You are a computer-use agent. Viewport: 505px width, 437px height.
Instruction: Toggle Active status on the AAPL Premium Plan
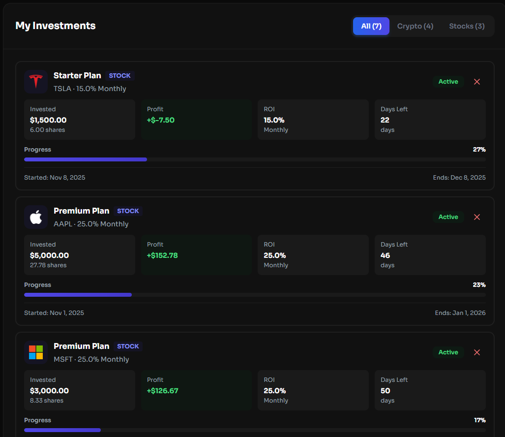(448, 217)
